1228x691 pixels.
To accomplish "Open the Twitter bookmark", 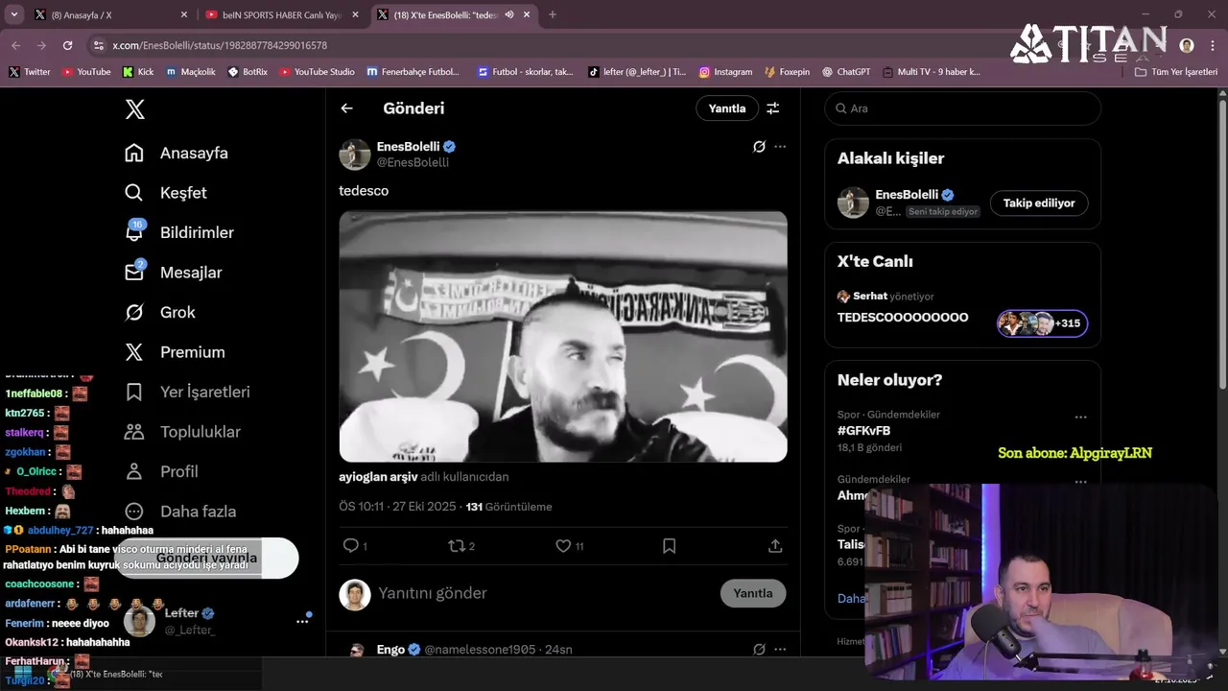I will click(30, 72).
